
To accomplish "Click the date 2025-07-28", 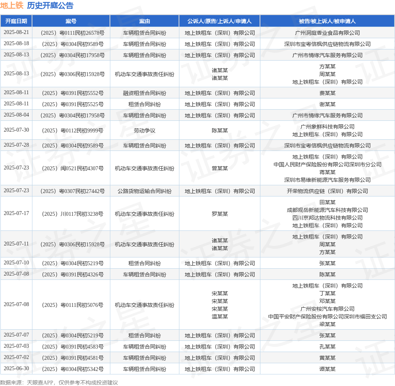I will pos(16,145).
